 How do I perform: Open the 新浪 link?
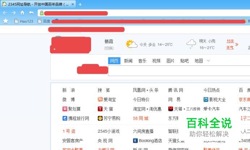(69, 90)
